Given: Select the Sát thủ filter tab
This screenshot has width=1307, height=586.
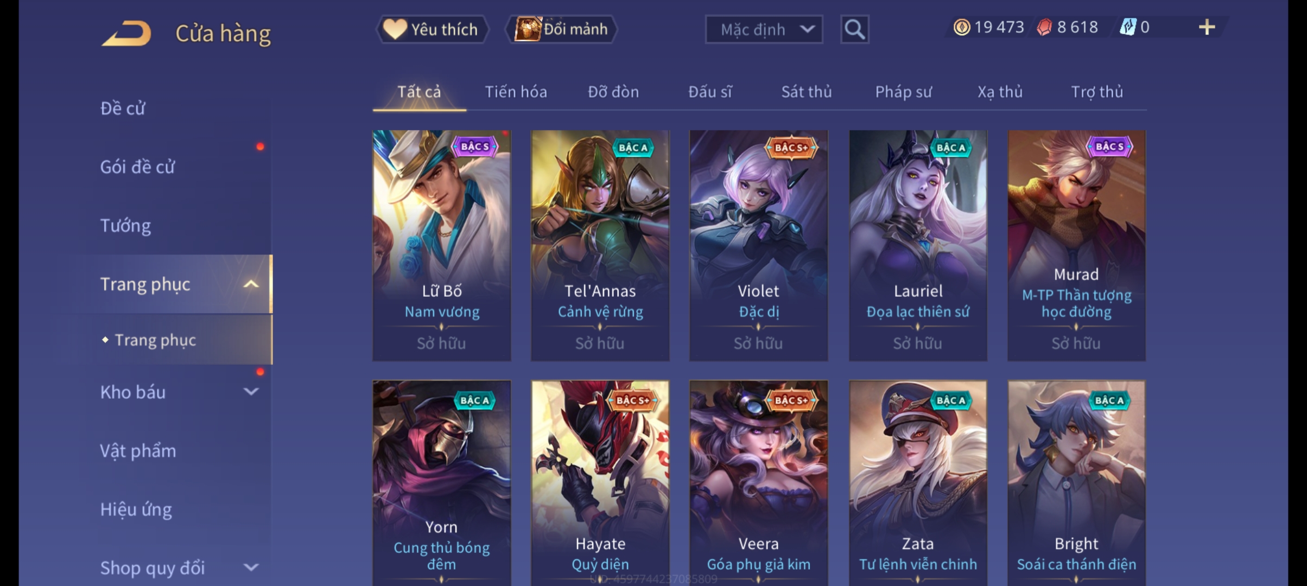Looking at the screenshot, I should 806,92.
